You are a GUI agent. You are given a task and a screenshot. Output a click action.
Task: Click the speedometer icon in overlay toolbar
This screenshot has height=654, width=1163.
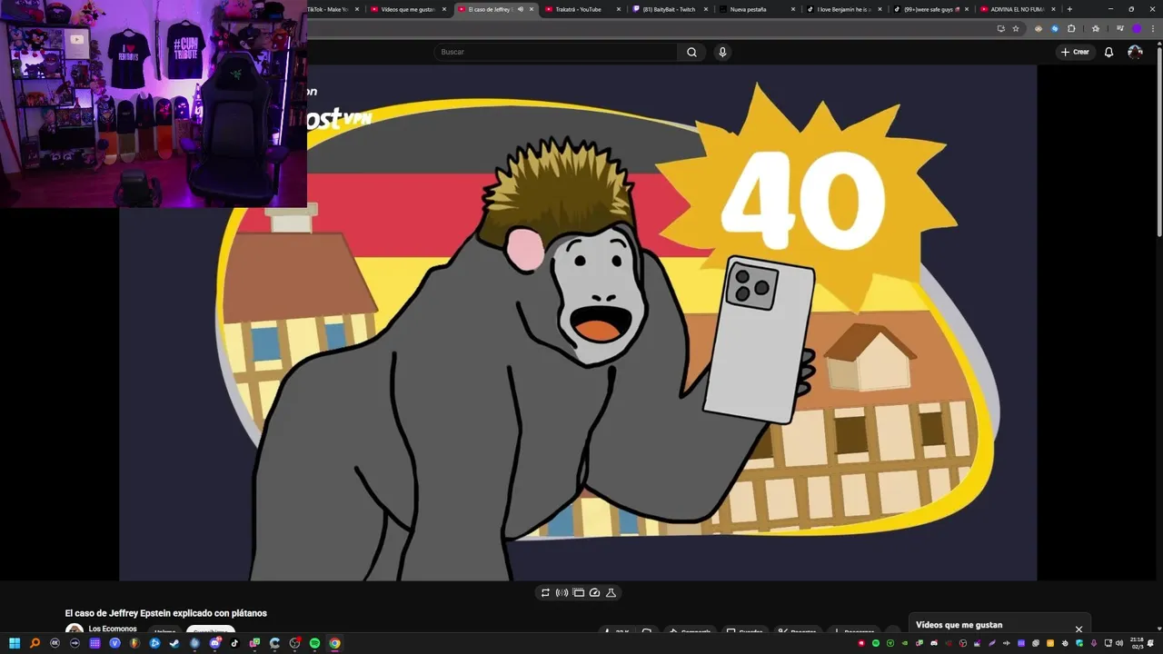point(594,592)
